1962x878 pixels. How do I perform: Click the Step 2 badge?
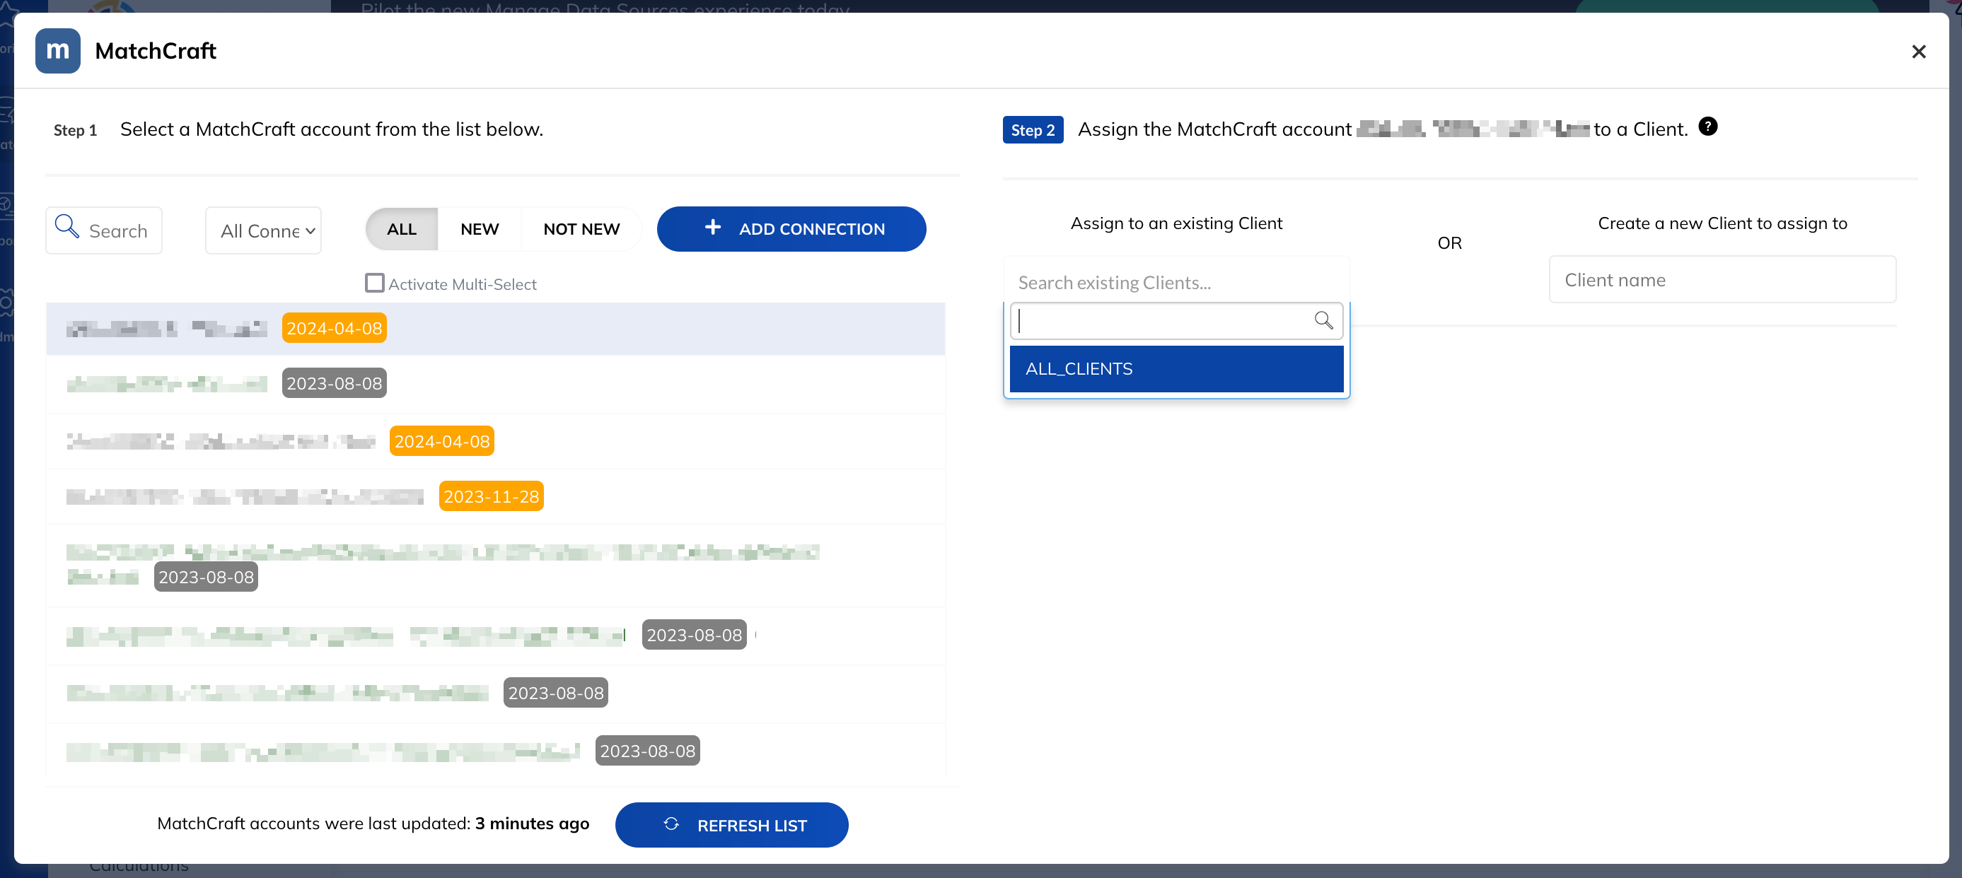1033,130
